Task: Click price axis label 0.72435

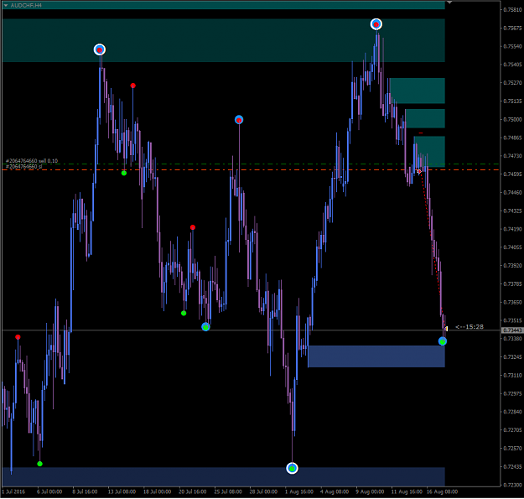Action: (512, 467)
